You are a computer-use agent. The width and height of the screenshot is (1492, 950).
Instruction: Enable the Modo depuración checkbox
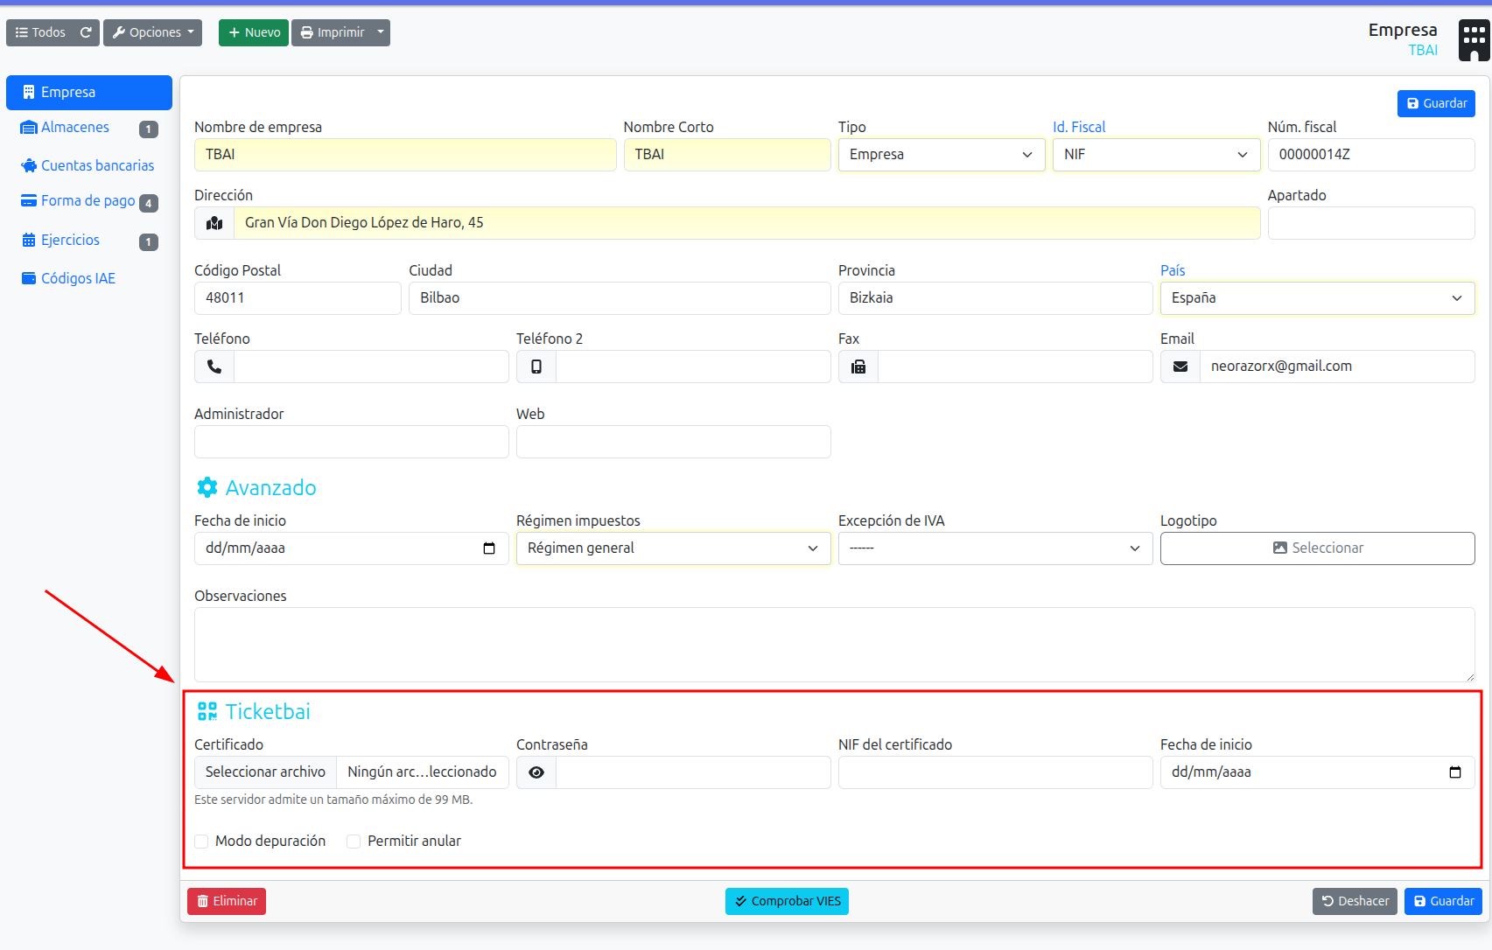201,841
